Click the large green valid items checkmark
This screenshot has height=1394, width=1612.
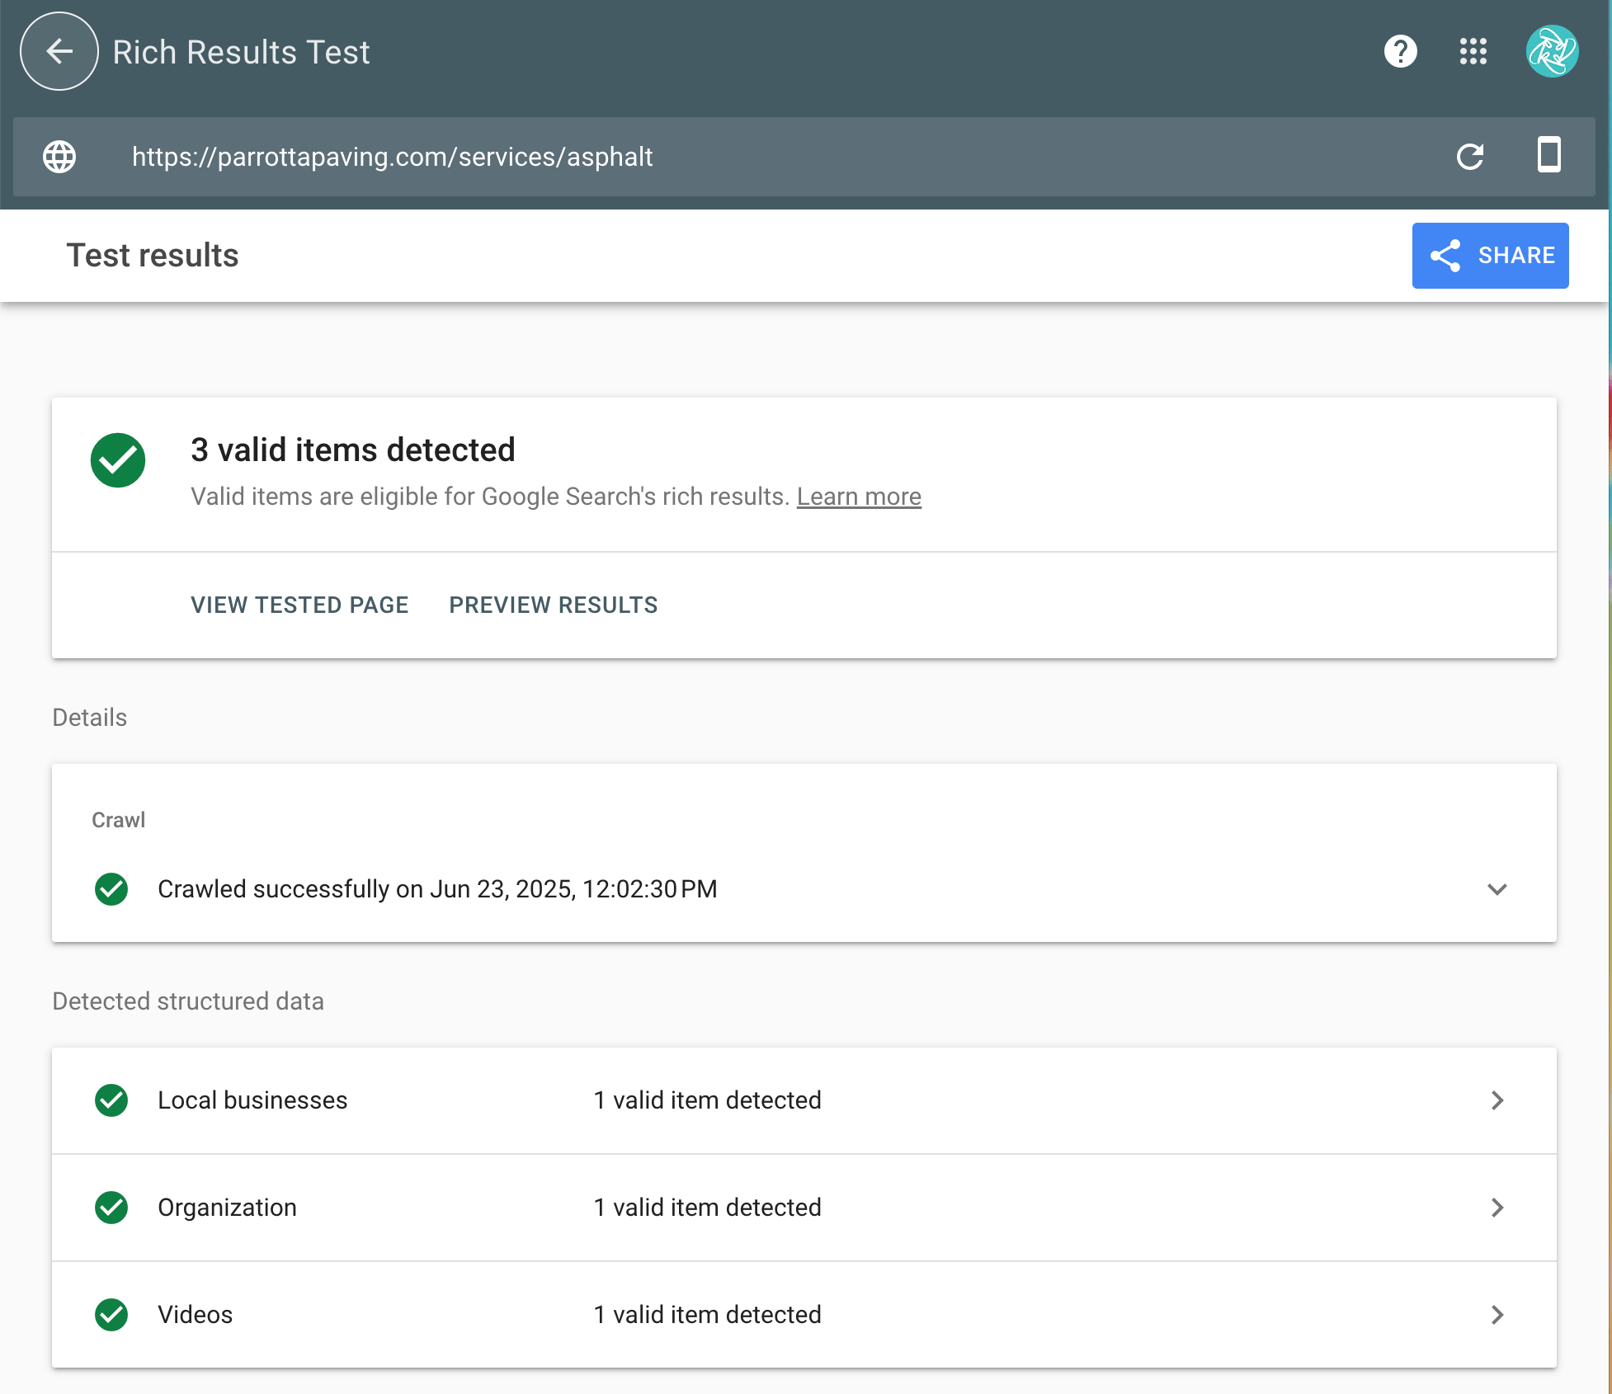pyautogui.click(x=118, y=460)
